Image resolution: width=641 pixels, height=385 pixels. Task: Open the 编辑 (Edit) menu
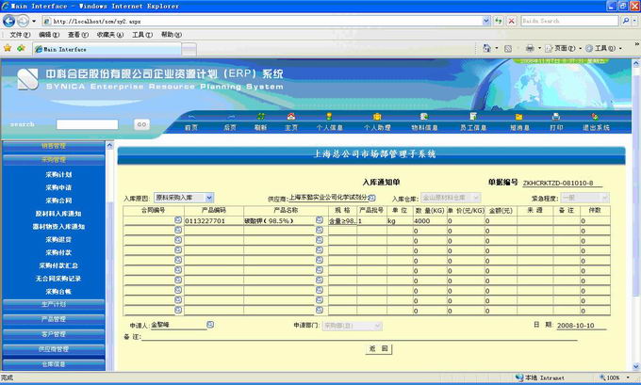coord(49,35)
